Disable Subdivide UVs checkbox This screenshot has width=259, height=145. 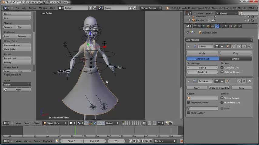point(222,68)
